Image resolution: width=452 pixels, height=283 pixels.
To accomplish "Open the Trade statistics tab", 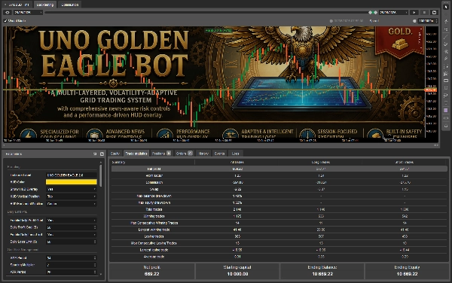I will coord(136,154).
